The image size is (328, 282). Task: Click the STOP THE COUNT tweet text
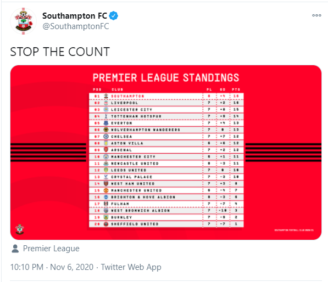60,52
